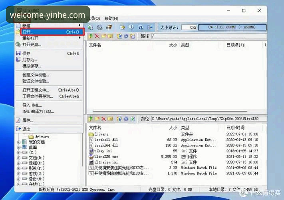Viewport: 284px width, 200px height.
Task: Select uikey.ini in local file list
Action: pyautogui.click(x=103, y=151)
